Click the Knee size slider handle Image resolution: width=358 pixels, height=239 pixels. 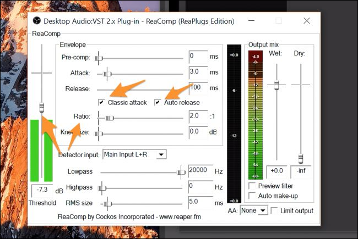[99, 134]
